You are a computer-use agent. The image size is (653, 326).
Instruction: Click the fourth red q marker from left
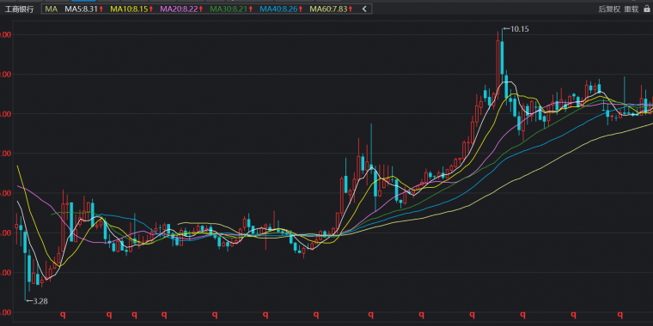point(163,315)
